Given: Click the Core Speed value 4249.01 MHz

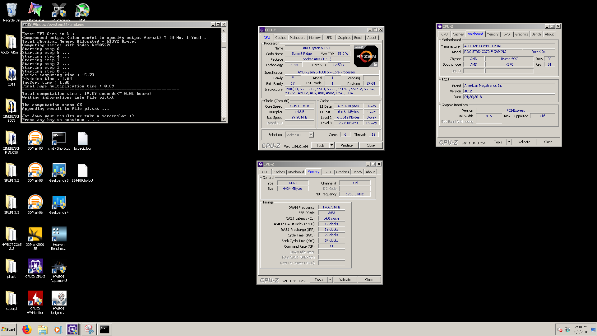Looking at the screenshot, I should pyautogui.click(x=299, y=106).
